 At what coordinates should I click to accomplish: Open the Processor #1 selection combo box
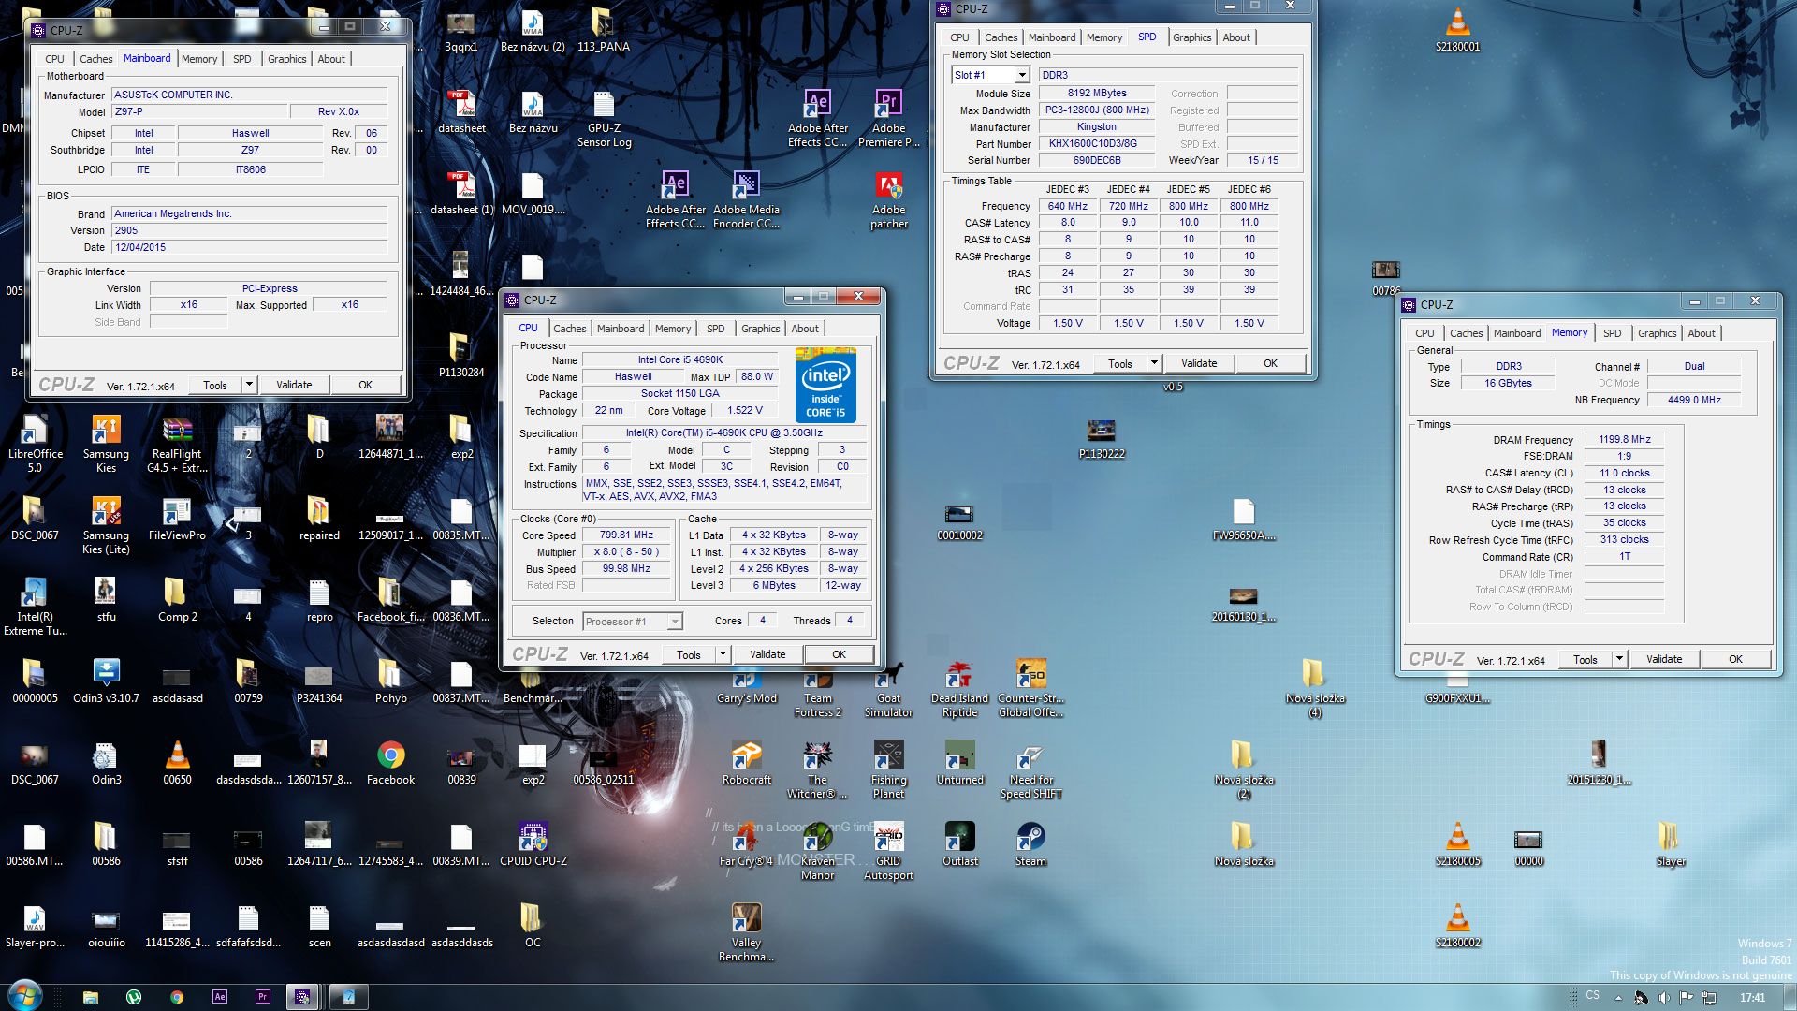(x=633, y=622)
